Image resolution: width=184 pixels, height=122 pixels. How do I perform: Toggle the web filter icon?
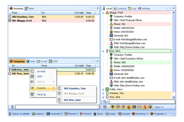pos(150,107)
